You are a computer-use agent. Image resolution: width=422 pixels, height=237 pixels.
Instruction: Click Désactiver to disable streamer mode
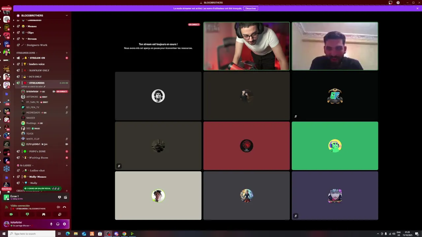(x=251, y=8)
